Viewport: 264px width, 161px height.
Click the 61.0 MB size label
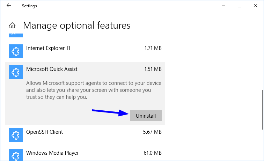[x=153, y=153]
